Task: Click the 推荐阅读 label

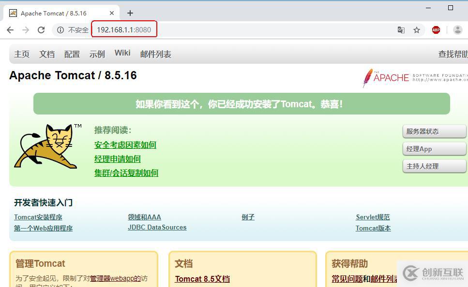Action: point(113,130)
